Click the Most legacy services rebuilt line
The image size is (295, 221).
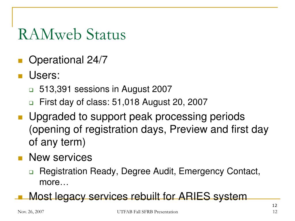[138, 197]
